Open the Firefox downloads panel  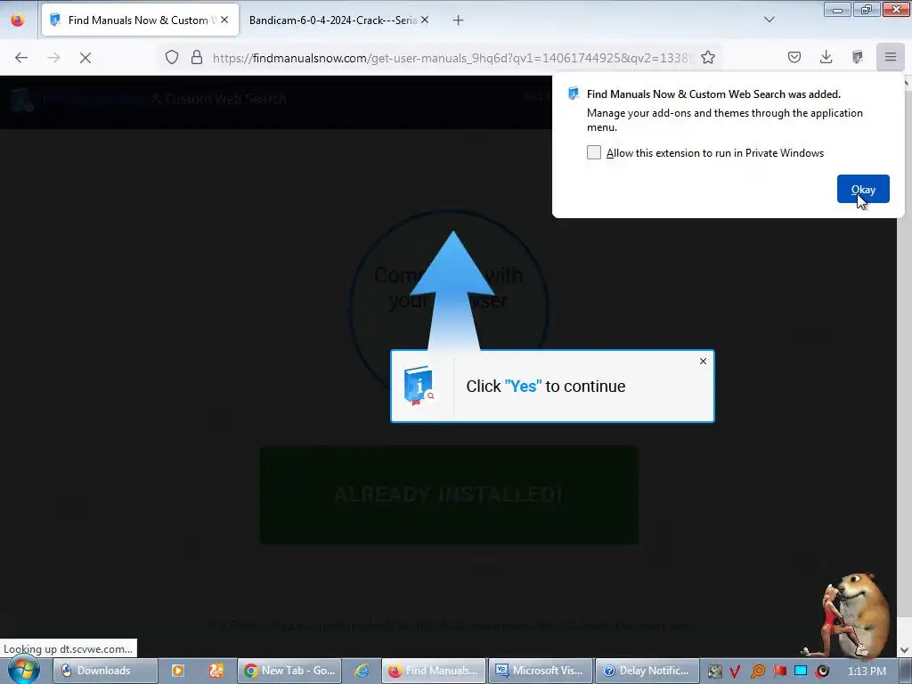(x=826, y=57)
